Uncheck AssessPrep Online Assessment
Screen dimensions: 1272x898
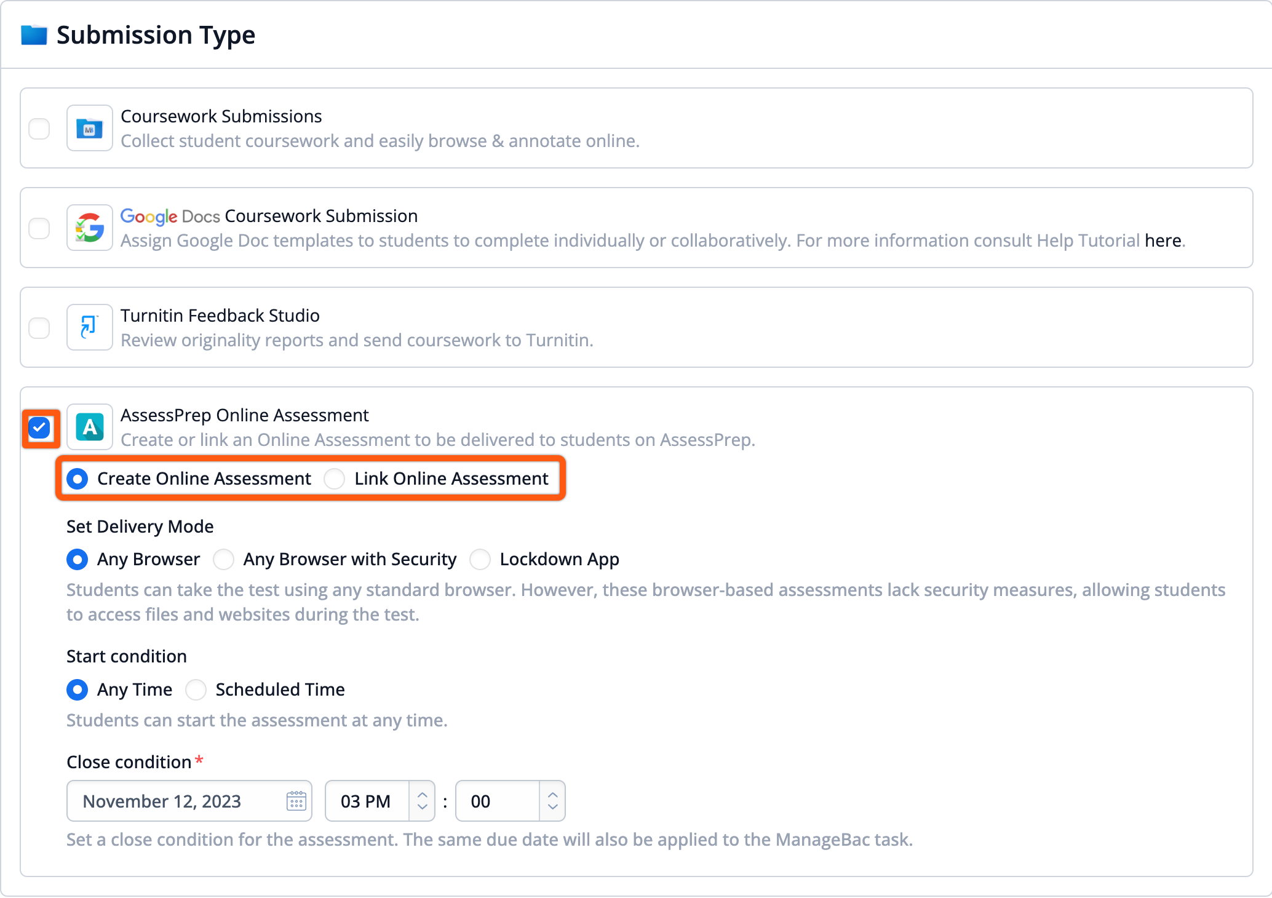39,428
